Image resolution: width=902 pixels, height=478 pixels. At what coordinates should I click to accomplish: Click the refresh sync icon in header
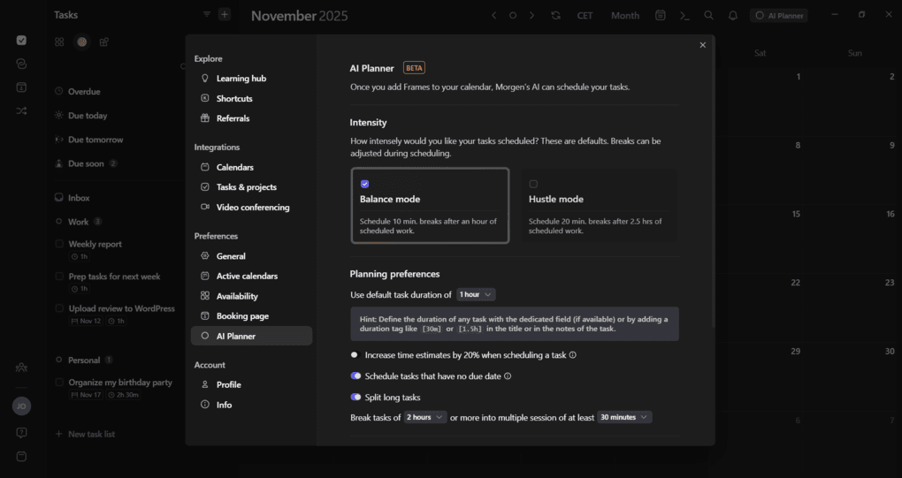[555, 15]
